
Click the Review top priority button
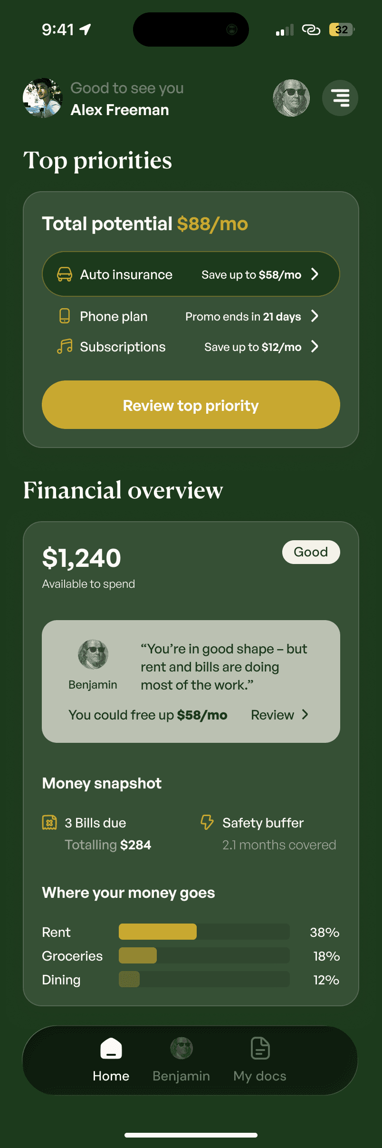click(x=191, y=405)
